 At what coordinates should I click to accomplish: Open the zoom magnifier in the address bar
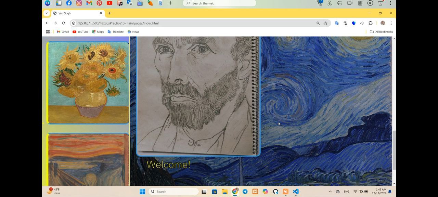click(x=318, y=23)
